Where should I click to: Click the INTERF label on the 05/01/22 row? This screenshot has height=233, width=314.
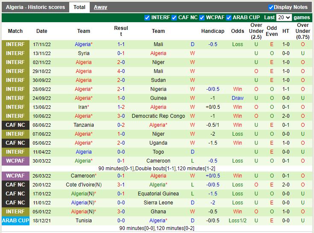15,212
